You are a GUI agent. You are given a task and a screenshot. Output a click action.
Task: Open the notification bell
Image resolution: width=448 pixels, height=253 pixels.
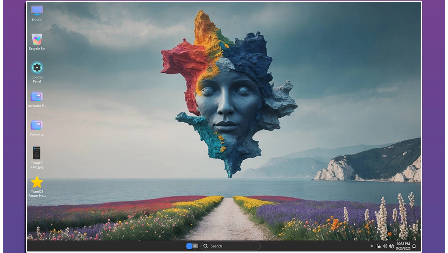414,246
